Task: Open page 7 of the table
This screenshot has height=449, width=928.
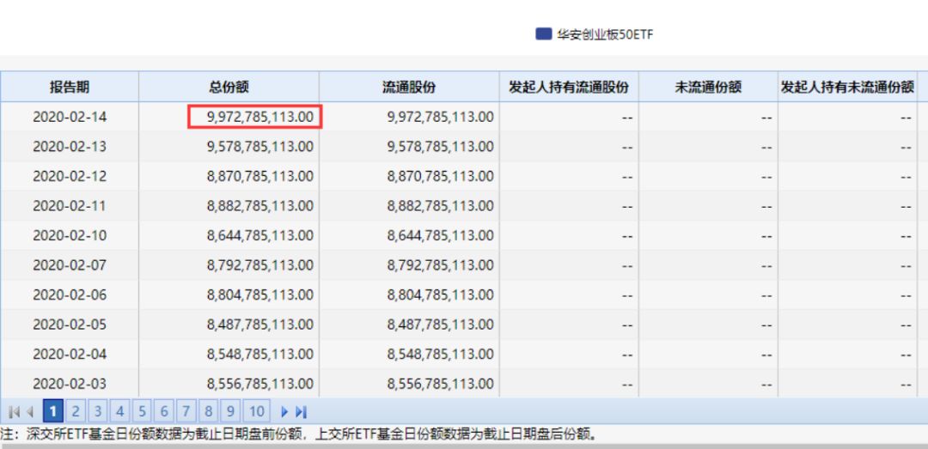Action: pos(186,410)
